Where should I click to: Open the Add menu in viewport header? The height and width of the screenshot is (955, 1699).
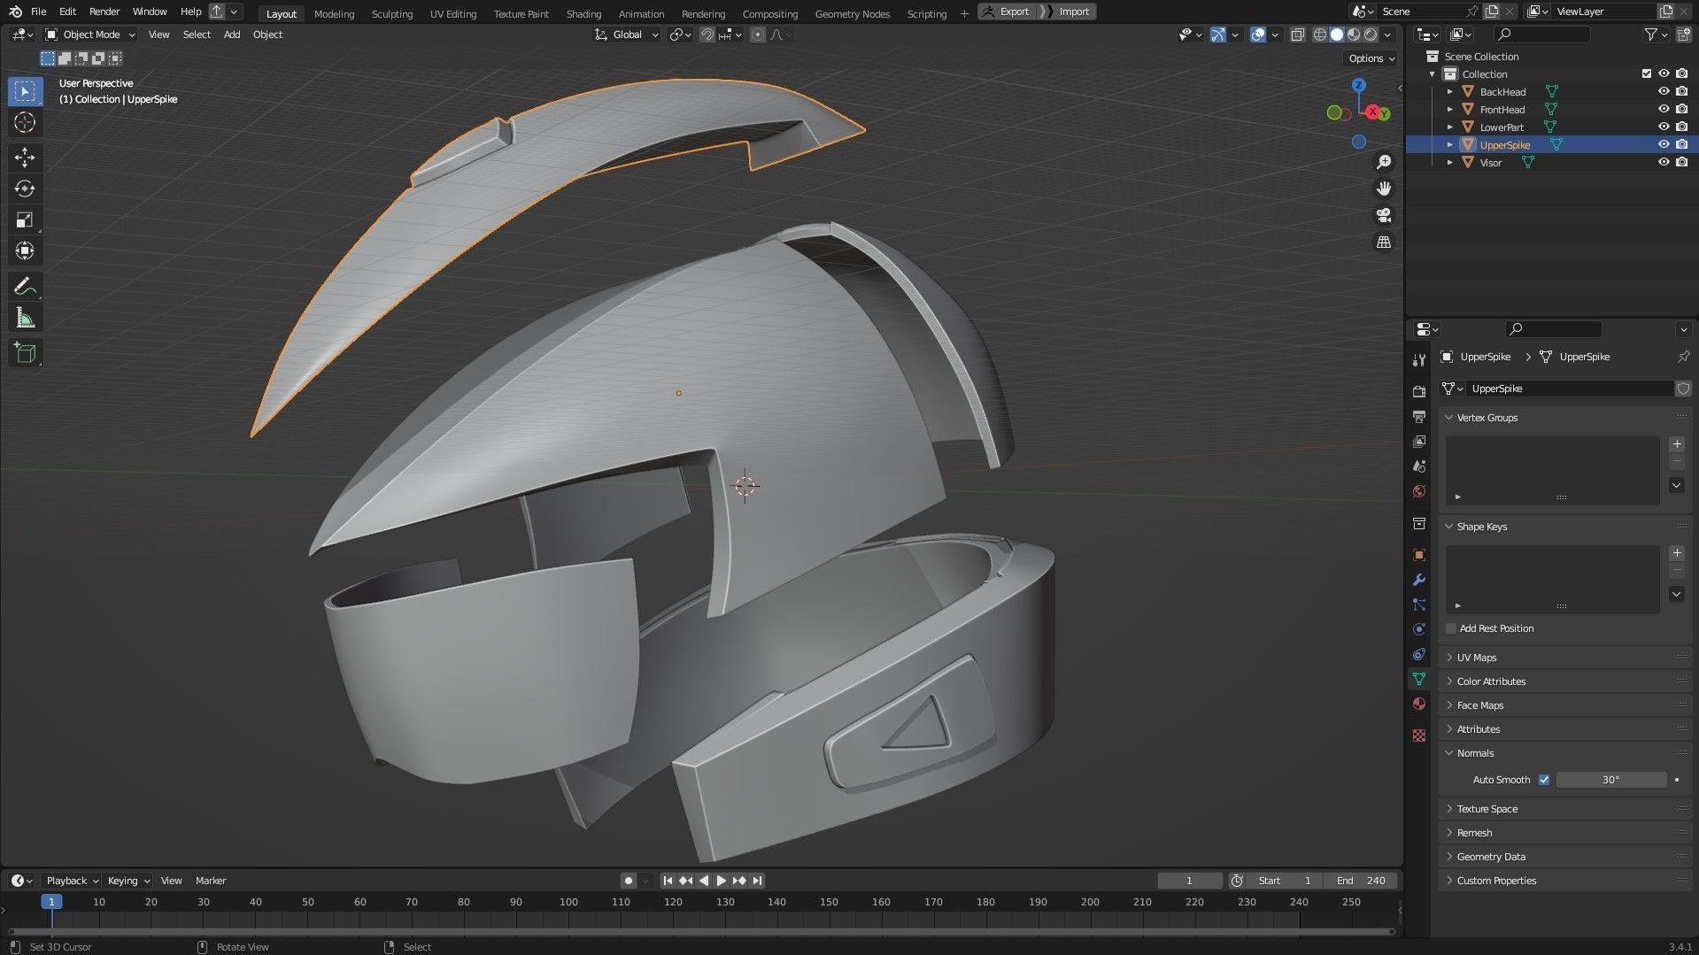coord(232,35)
